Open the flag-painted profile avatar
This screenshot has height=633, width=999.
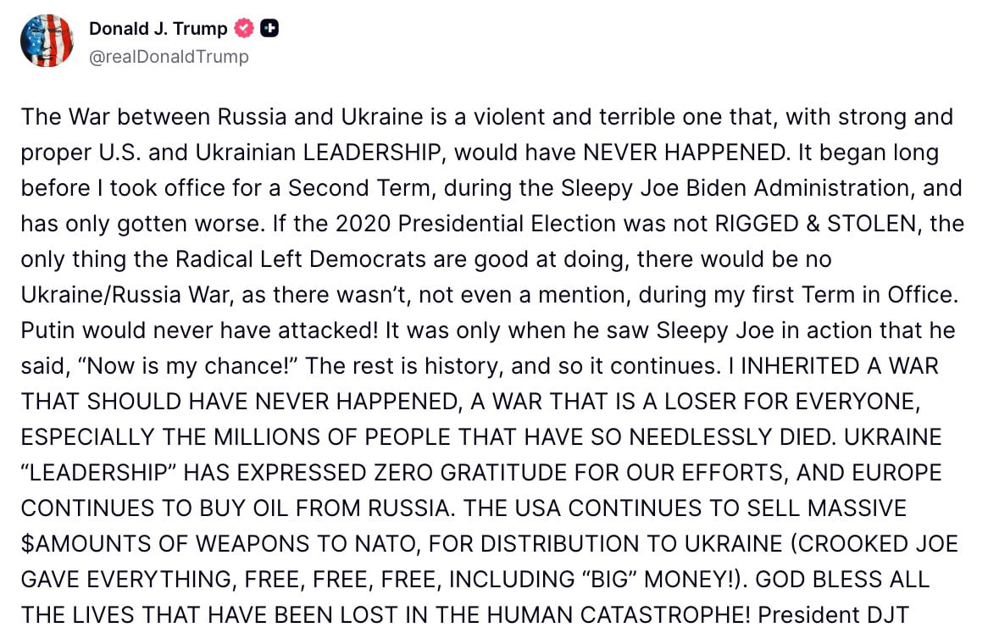click(47, 41)
